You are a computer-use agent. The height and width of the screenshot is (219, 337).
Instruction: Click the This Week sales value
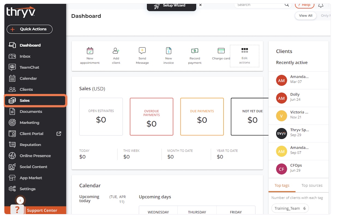(x=127, y=157)
